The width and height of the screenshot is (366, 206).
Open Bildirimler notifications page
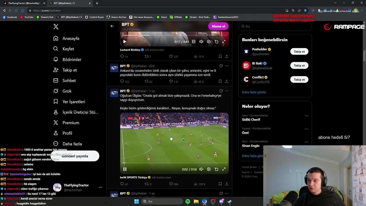[67, 60]
